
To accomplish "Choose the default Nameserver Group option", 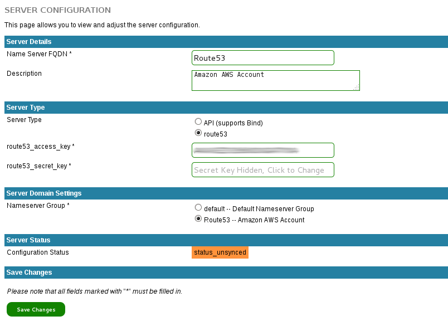I will click(198, 207).
